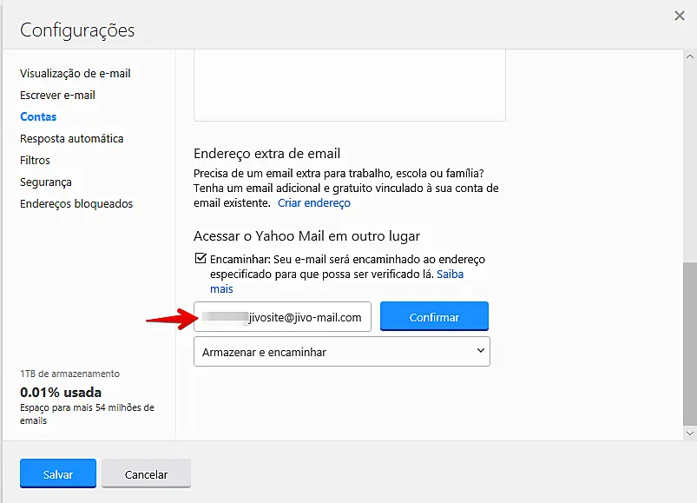Open Resposta automática settings
697x503 pixels.
pyautogui.click(x=71, y=139)
